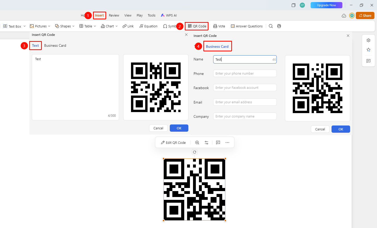Open the cloud sync icon
The width and height of the screenshot is (377, 228).
(344, 16)
